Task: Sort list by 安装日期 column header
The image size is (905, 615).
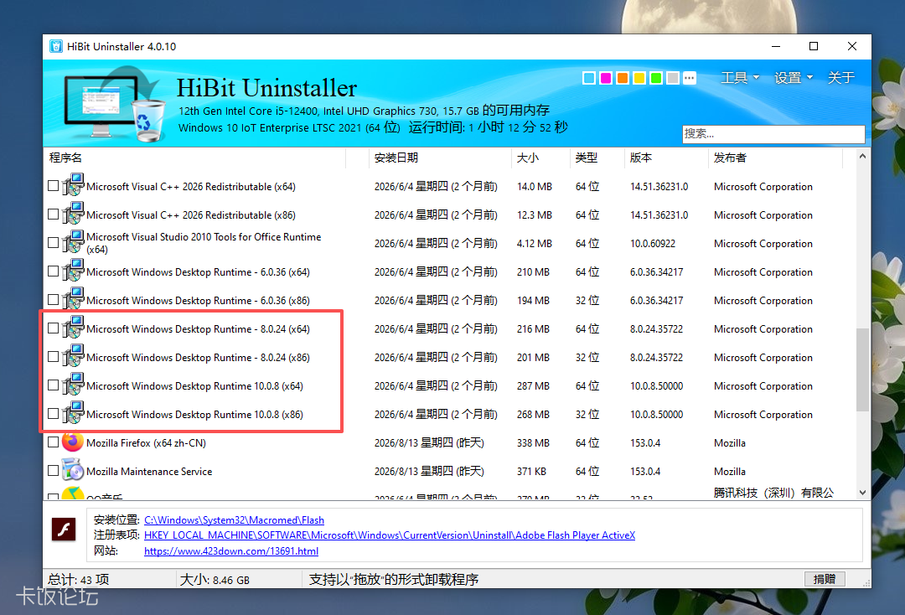Action: click(x=396, y=158)
